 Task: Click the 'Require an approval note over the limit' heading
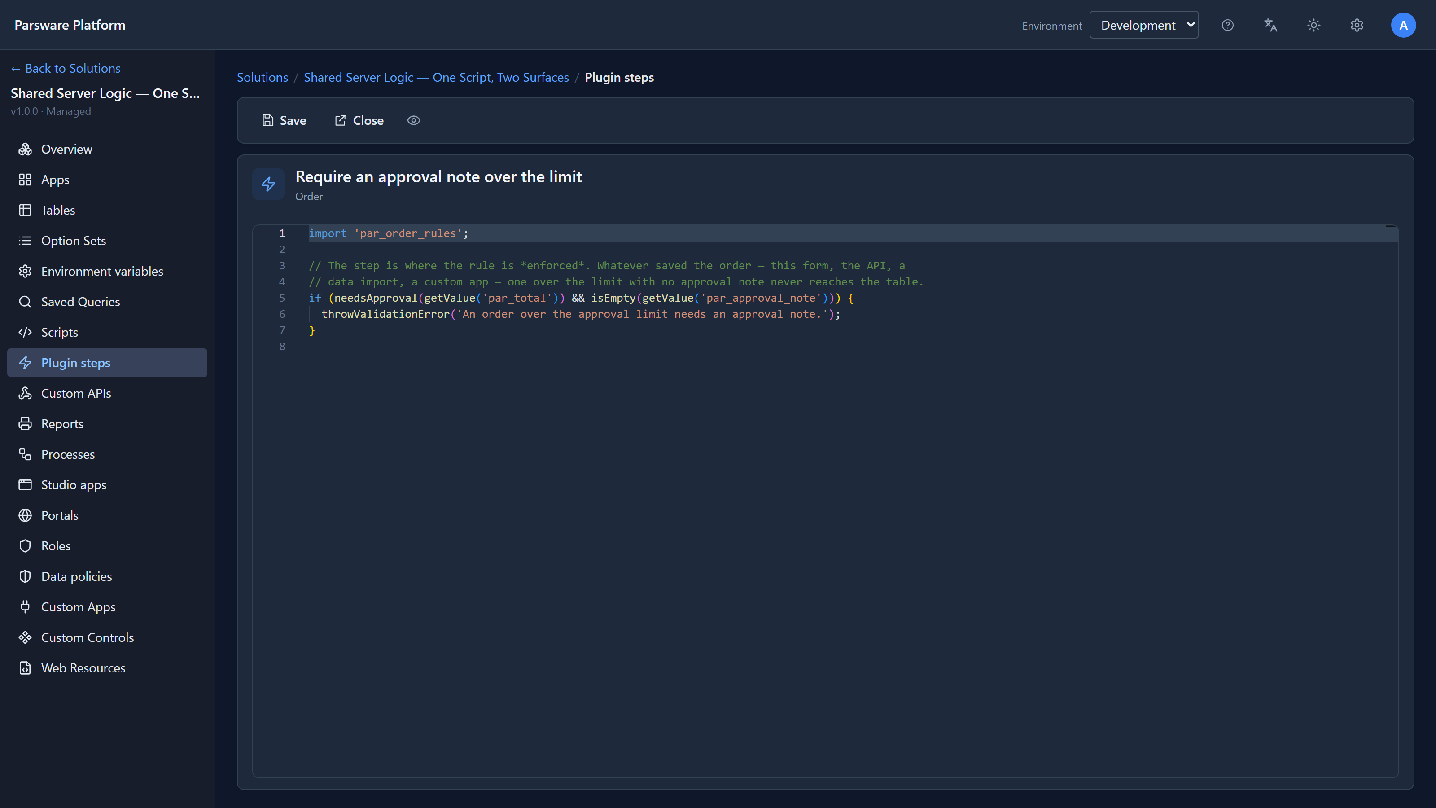click(438, 177)
